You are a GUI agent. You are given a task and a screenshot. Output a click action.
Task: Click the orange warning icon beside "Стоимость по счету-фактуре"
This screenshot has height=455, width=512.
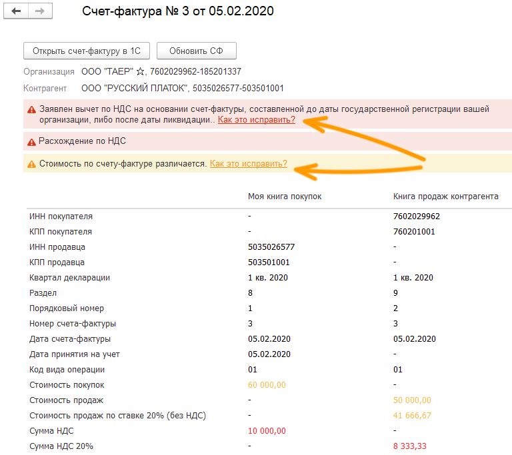tap(31, 164)
